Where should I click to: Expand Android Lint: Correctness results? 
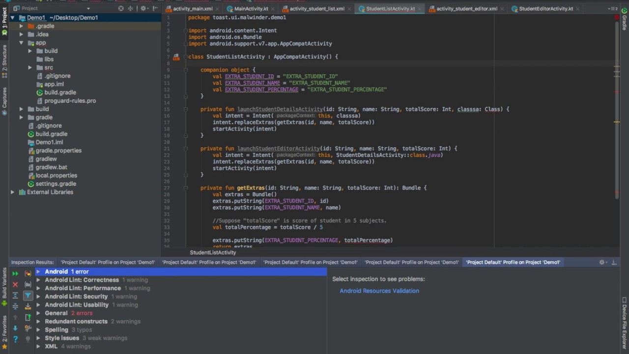coord(38,280)
